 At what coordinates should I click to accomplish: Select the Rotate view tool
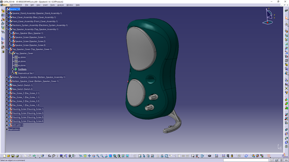click(x=93, y=156)
